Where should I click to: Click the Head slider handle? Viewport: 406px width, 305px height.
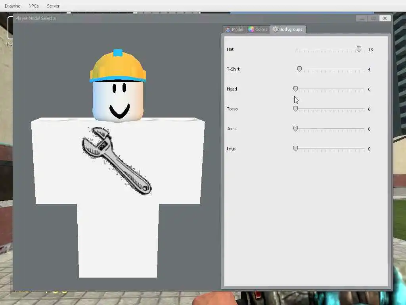[295, 89]
